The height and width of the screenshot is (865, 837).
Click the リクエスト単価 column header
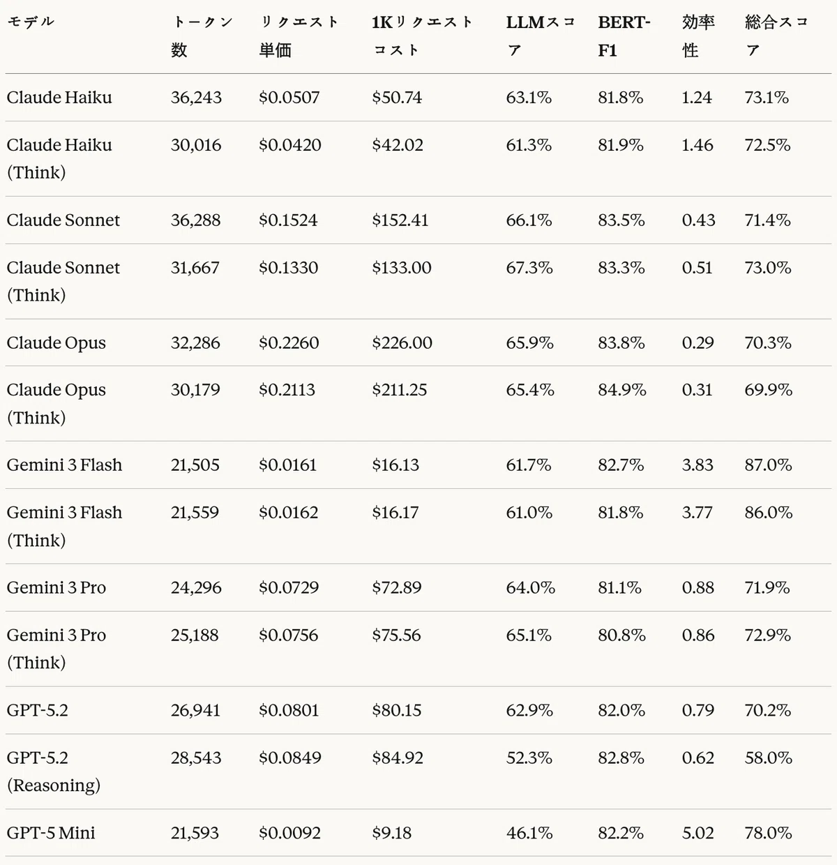click(299, 36)
